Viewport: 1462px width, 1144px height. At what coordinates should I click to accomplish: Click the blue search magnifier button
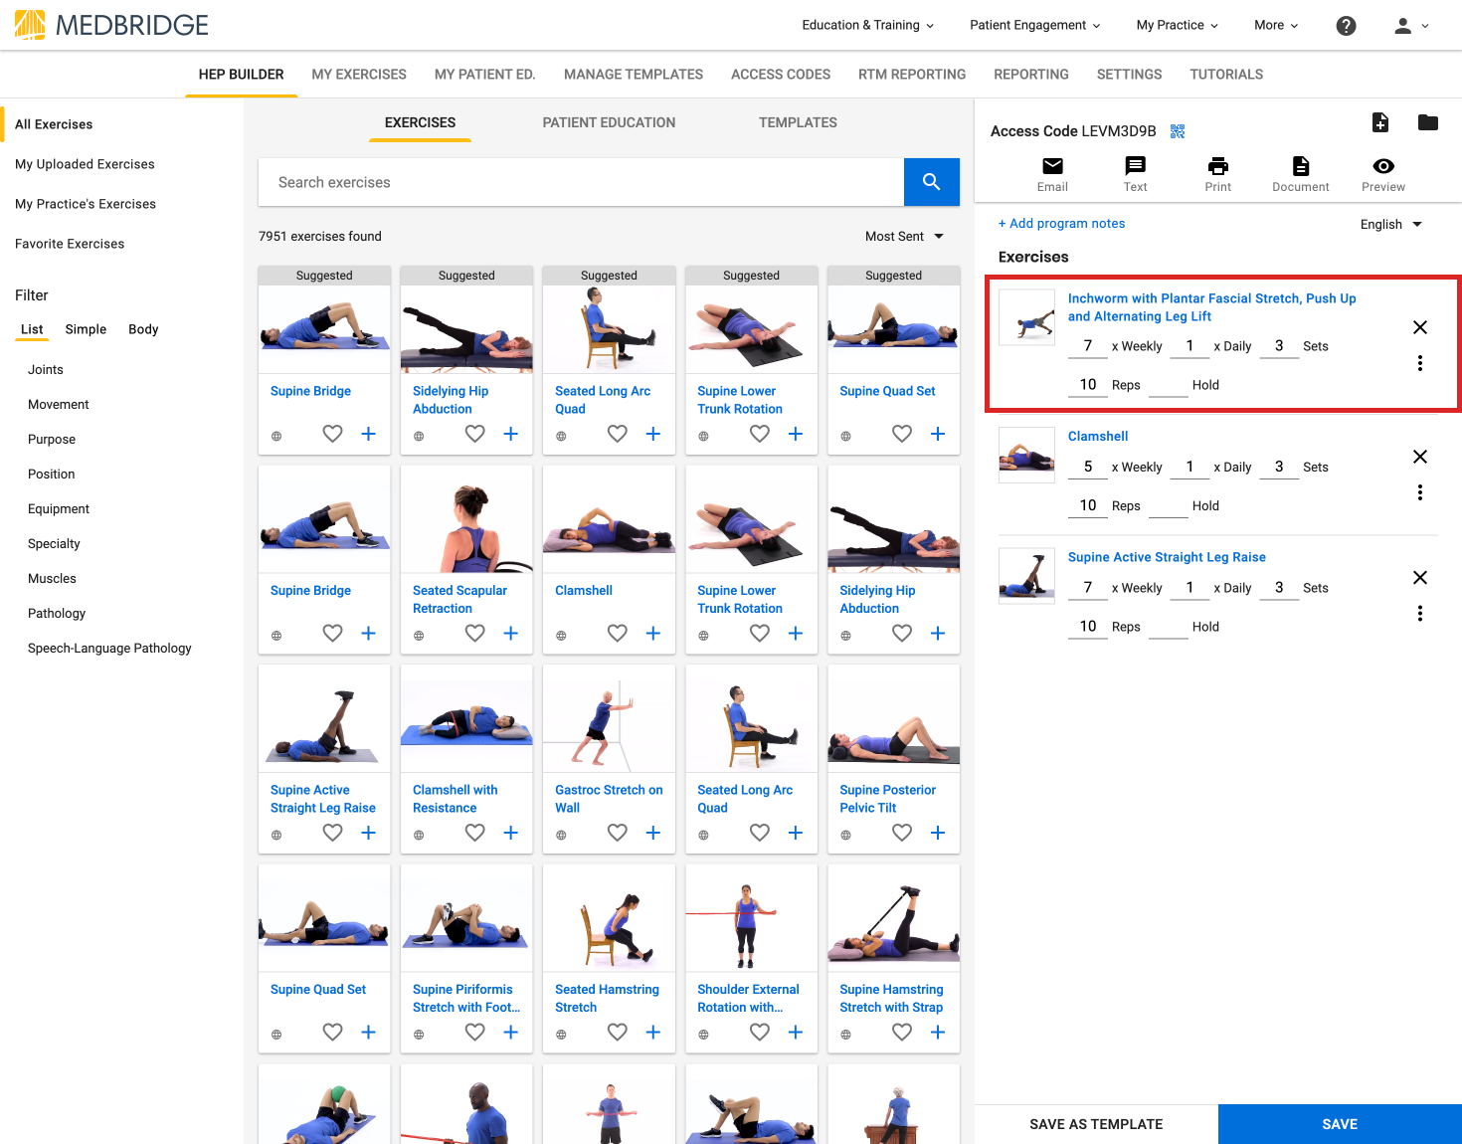click(x=932, y=182)
